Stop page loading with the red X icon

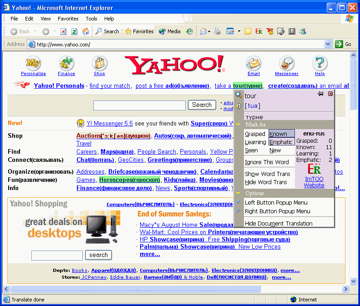[x=63, y=31]
